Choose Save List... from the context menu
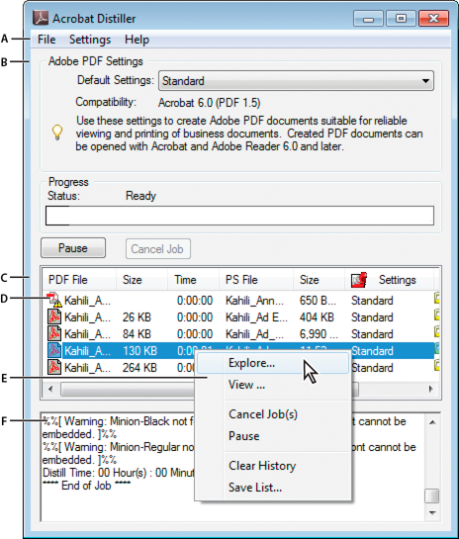The width and height of the screenshot is (459, 539). (x=255, y=488)
